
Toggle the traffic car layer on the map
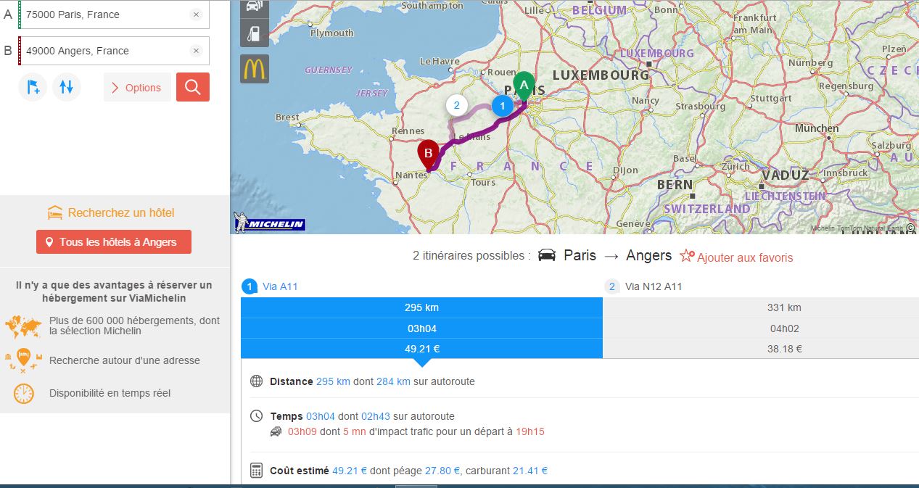(254, 7)
